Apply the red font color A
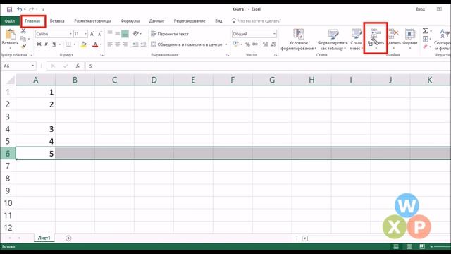Screen dimensions: 451x254 [x=95, y=44]
